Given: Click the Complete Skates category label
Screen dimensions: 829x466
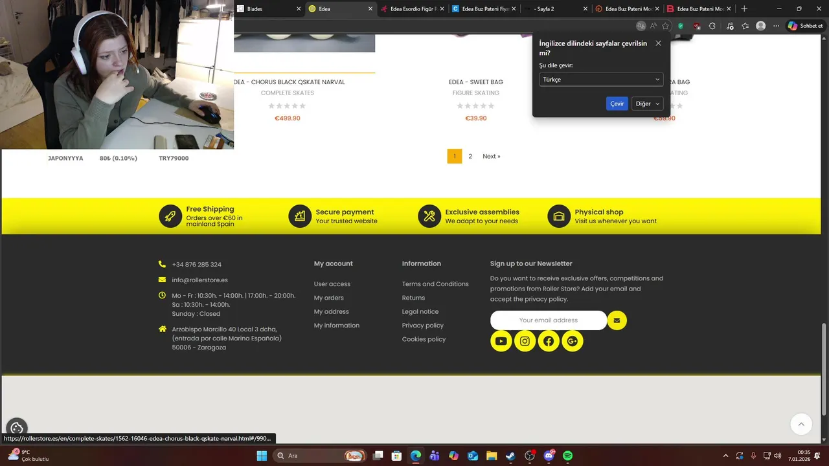Looking at the screenshot, I should tap(288, 93).
